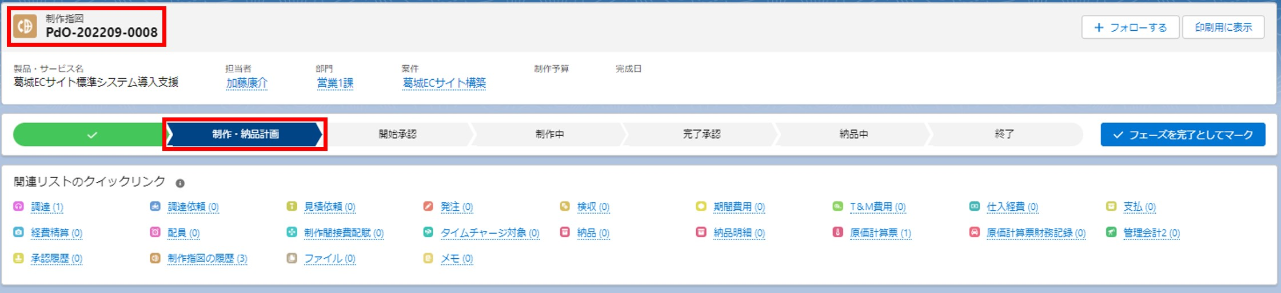Click the 原価計算票 related list icon
The height and width of the screenshot is (293, 1281).
click(x=838, y=233)
